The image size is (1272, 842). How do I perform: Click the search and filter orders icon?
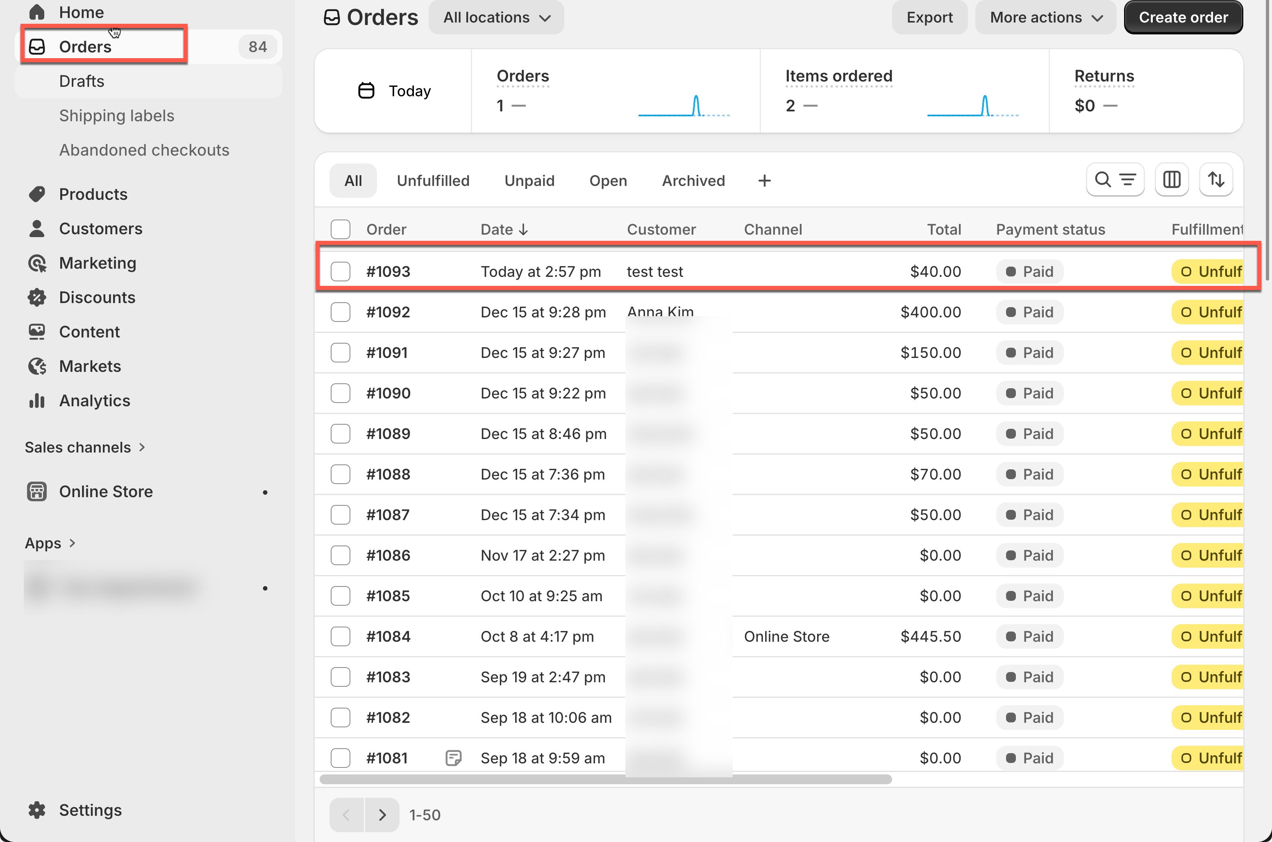tap(1115, 180)
